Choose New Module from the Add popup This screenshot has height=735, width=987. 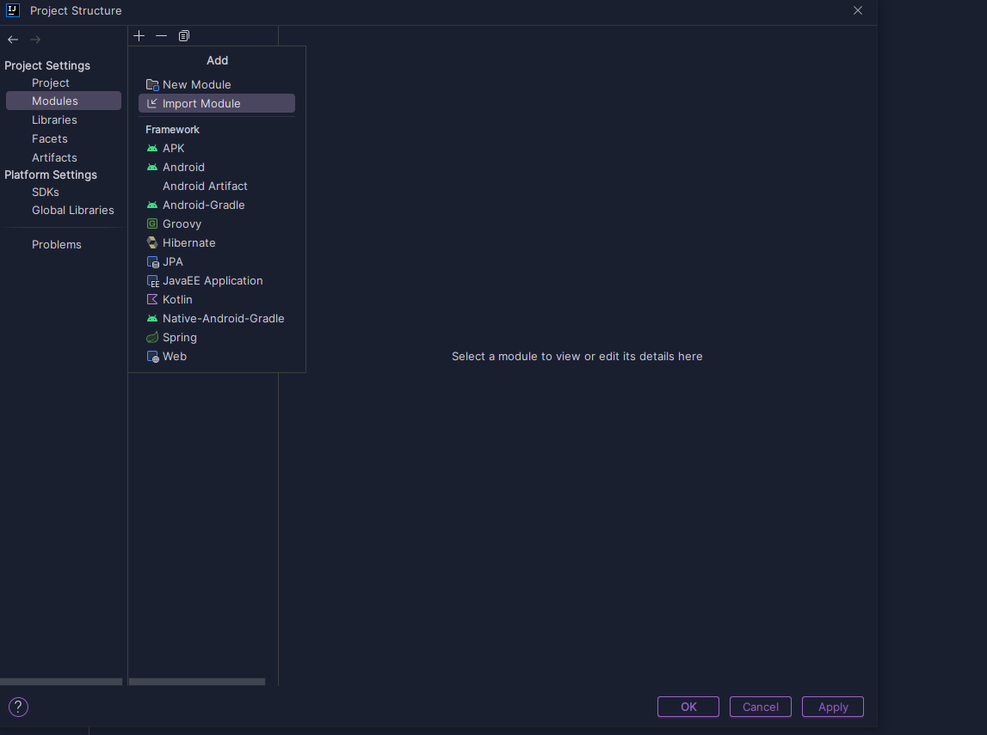(217, 84)
